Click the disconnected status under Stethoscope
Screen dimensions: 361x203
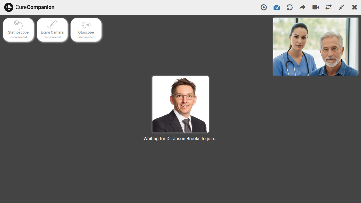(x=18, y=37)
